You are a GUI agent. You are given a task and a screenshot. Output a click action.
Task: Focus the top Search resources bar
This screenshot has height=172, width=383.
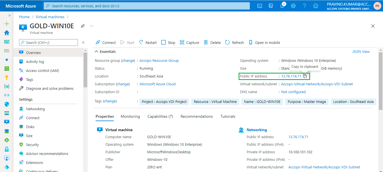pyautogui.click(x=147, y=6)
